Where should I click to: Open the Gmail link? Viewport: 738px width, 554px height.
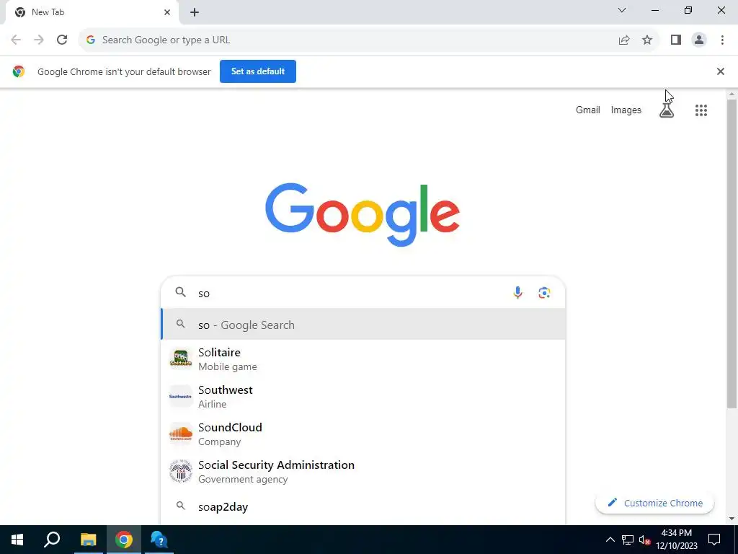[588, 110]
